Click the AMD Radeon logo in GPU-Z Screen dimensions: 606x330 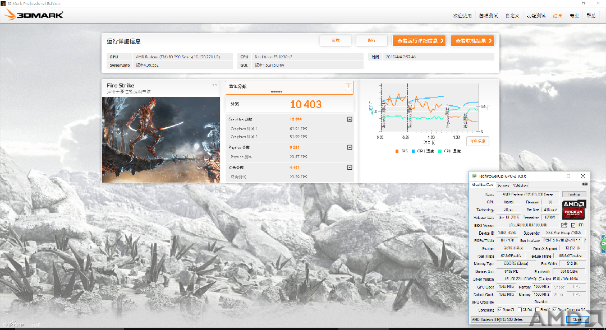tap(574, 210)
